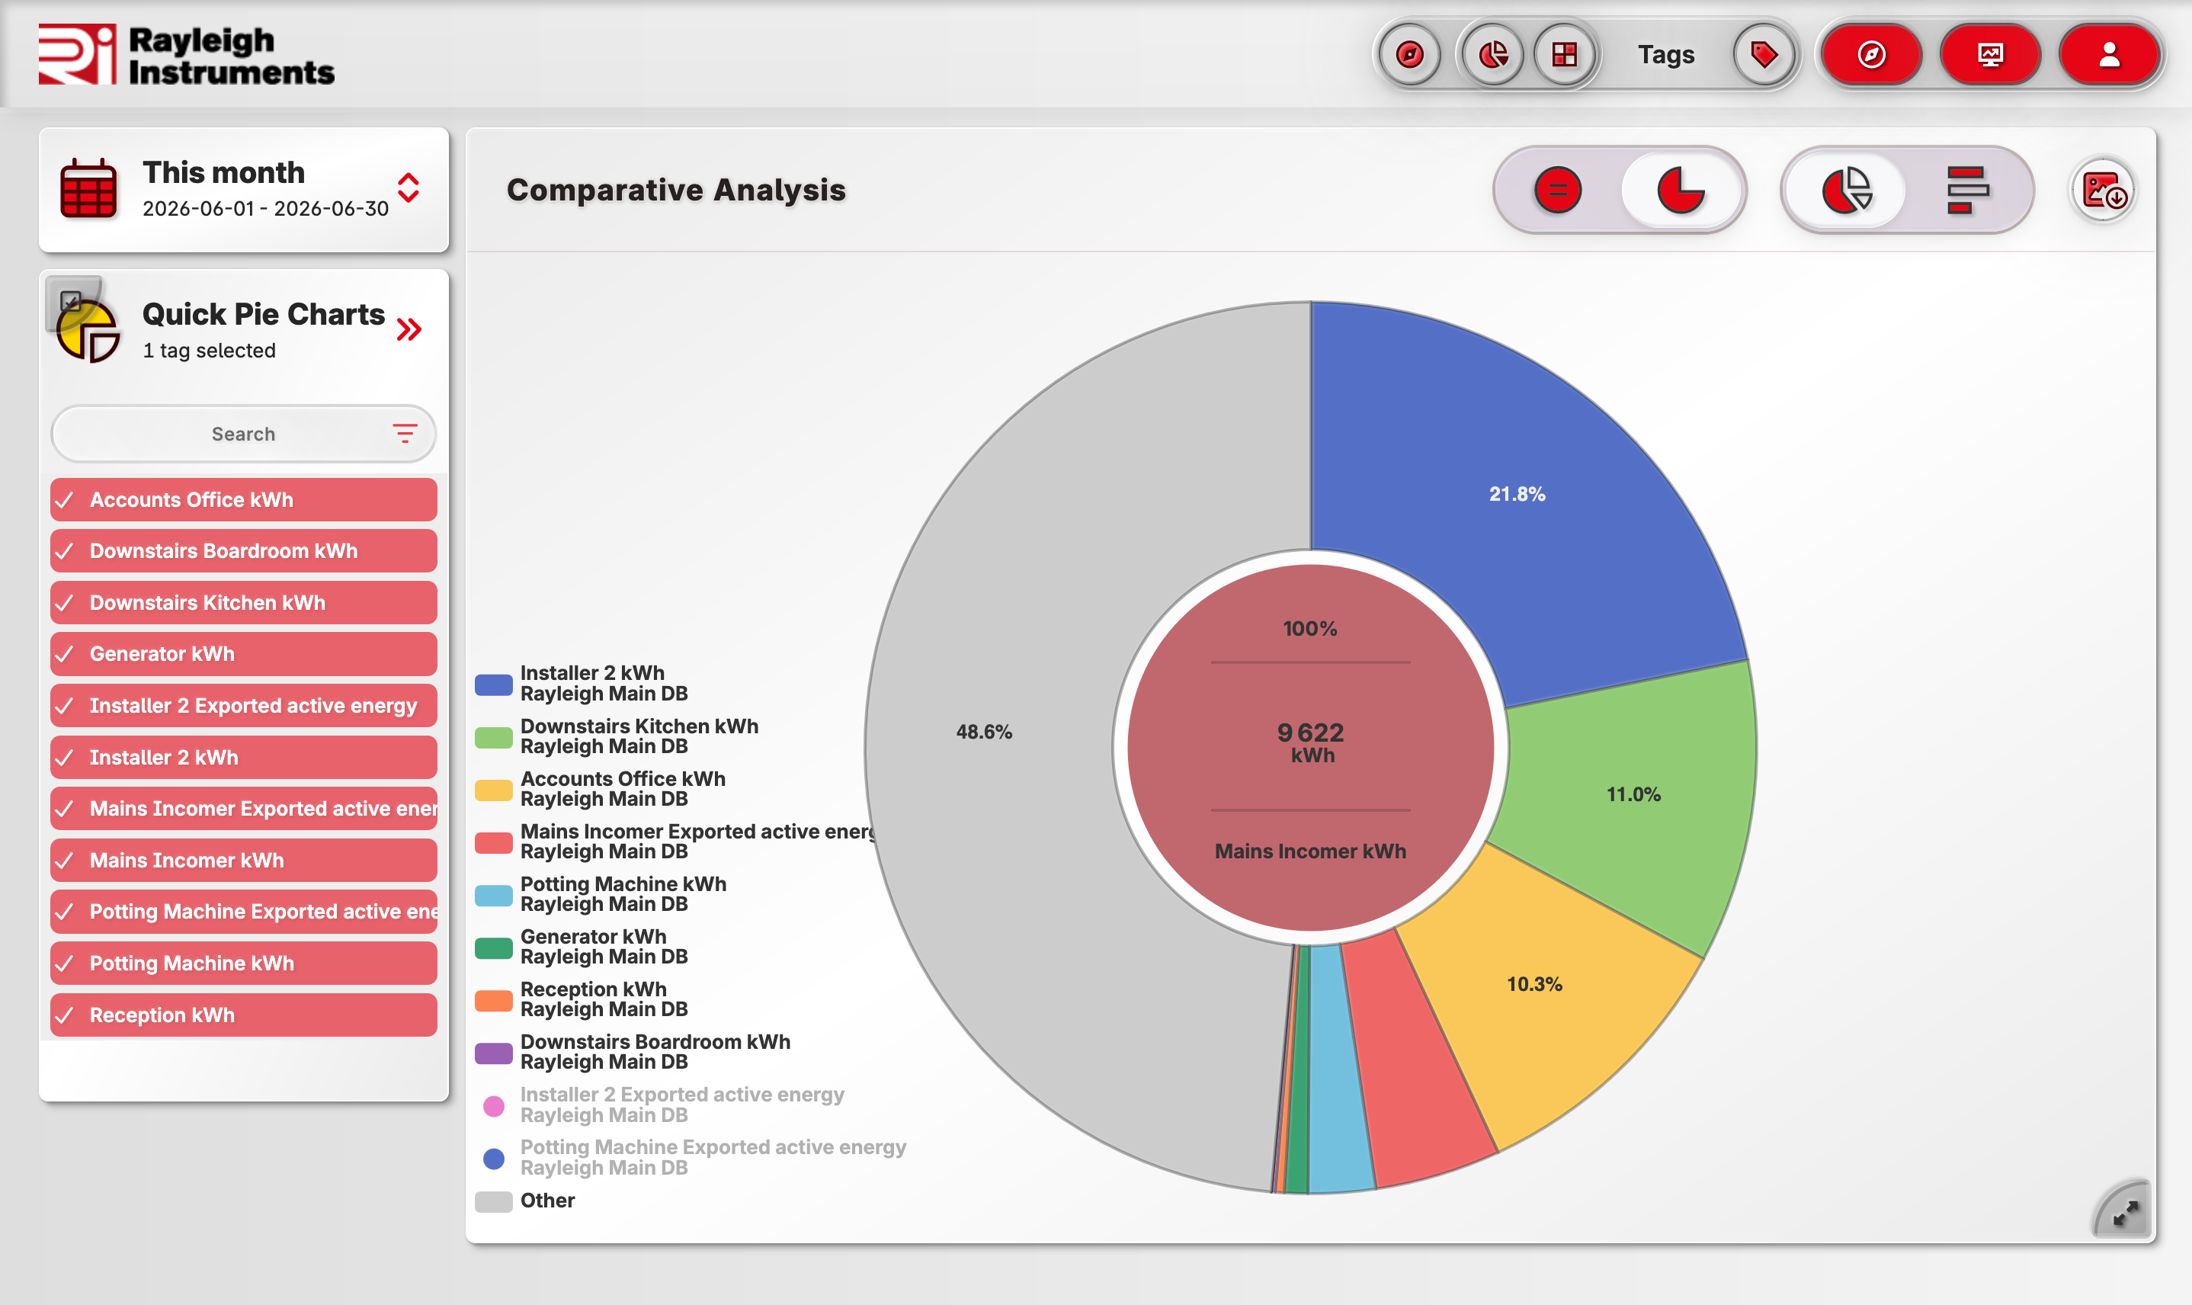Open the pie chart view in header

[x=1492, y=55]
